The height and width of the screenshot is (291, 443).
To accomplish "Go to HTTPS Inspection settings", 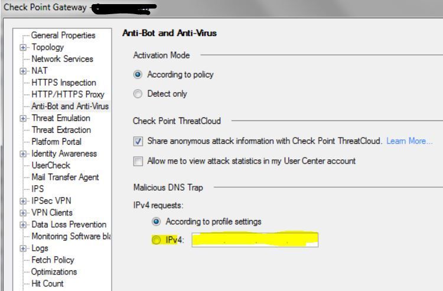I will tap(64, 83).
